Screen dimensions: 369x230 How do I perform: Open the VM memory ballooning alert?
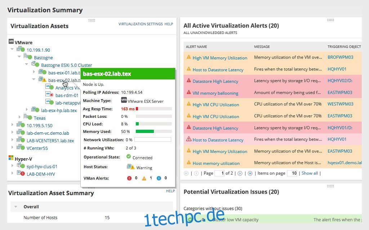215,93
